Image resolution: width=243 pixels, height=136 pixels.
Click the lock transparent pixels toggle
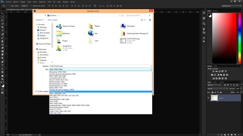(213, 92)
